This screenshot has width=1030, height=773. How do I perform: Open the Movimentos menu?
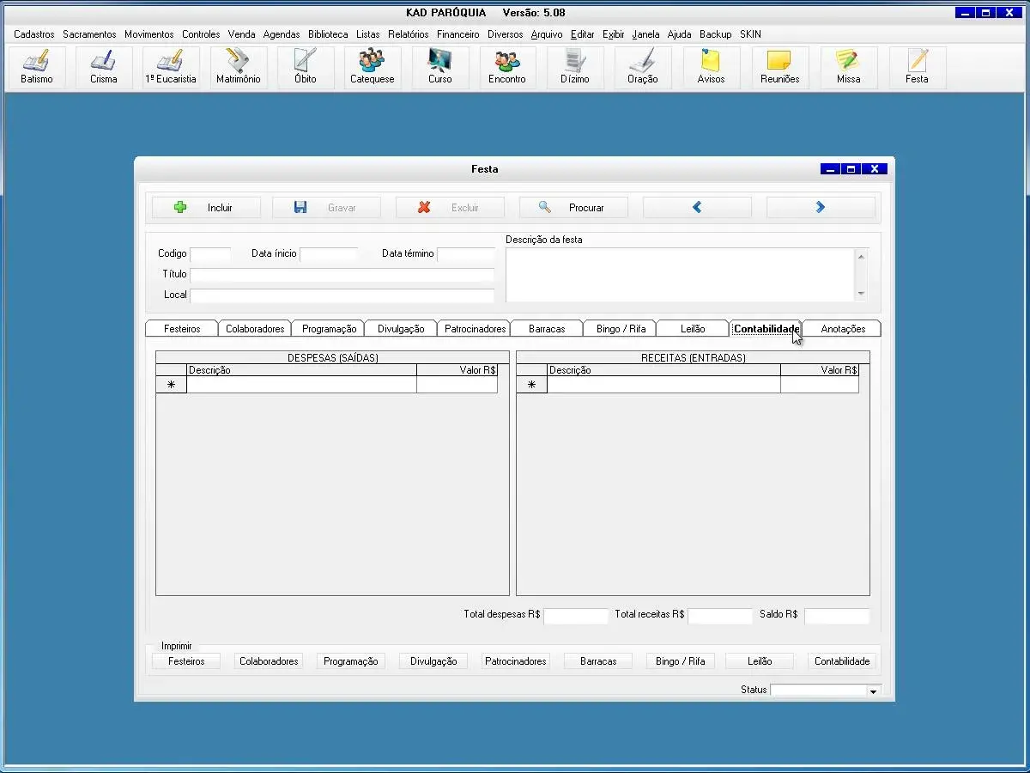tap(149, 34)
